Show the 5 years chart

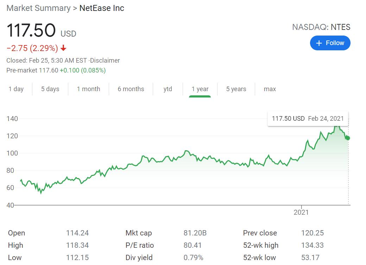236,89
